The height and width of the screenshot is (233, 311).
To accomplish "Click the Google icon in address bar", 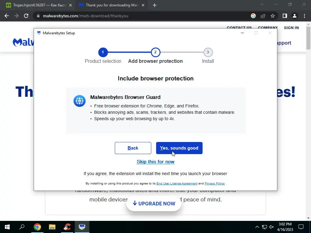I will point(253,16).
